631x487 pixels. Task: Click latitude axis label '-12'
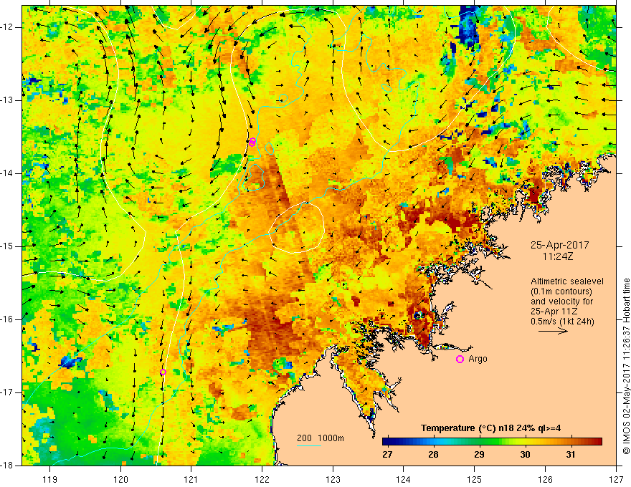coord(7,27)
